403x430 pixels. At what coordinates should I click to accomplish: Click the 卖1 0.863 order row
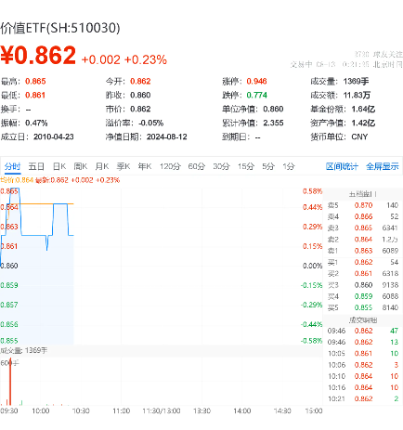tap(363, 251)
